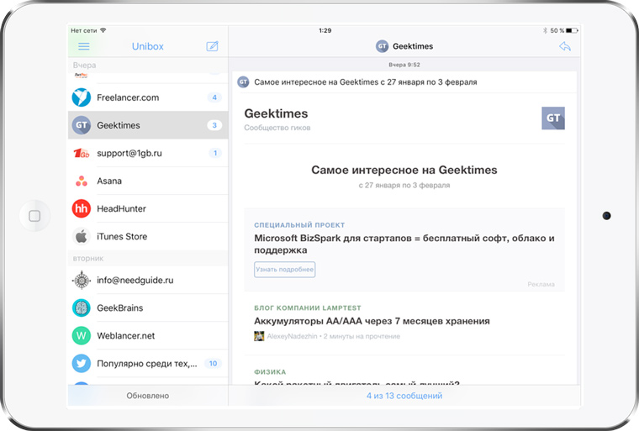Open the HeadHunter conversation
Viewport: 639px width, 431px height.
(148, 208)
